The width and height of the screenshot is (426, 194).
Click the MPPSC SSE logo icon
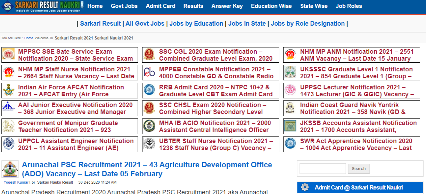(8, 55)
